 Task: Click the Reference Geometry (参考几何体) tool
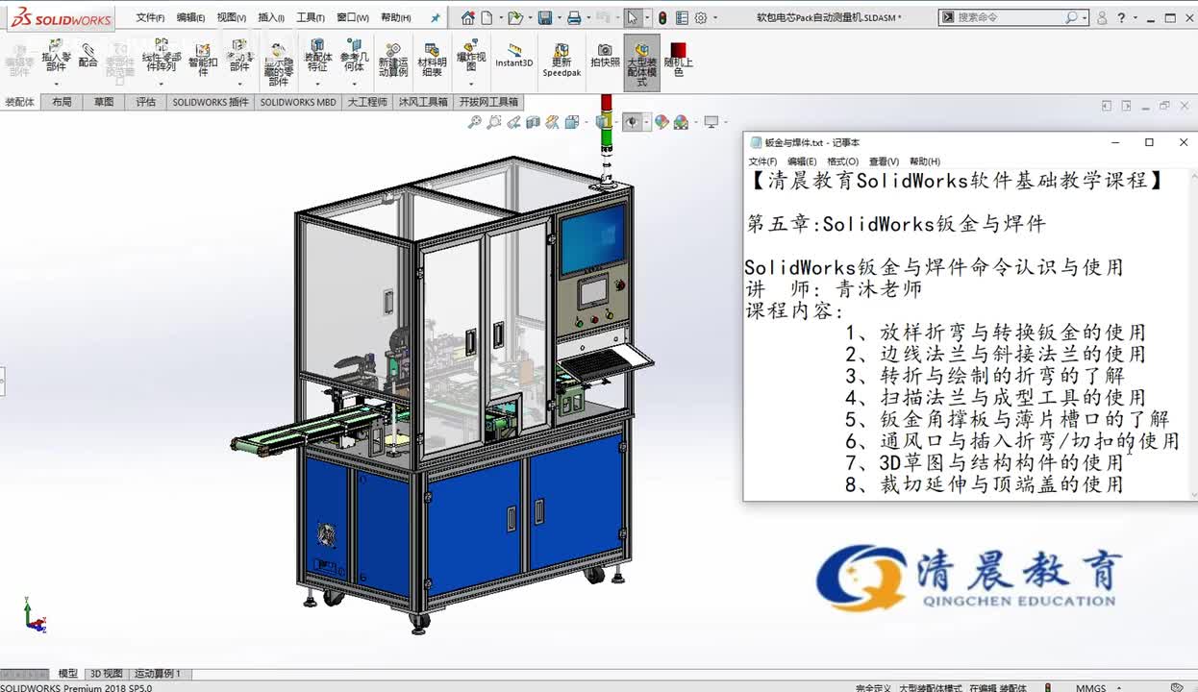354,56
